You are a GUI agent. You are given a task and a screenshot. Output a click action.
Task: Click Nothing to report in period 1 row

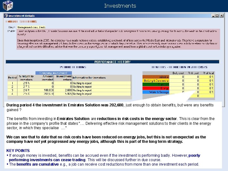[82, 83]
